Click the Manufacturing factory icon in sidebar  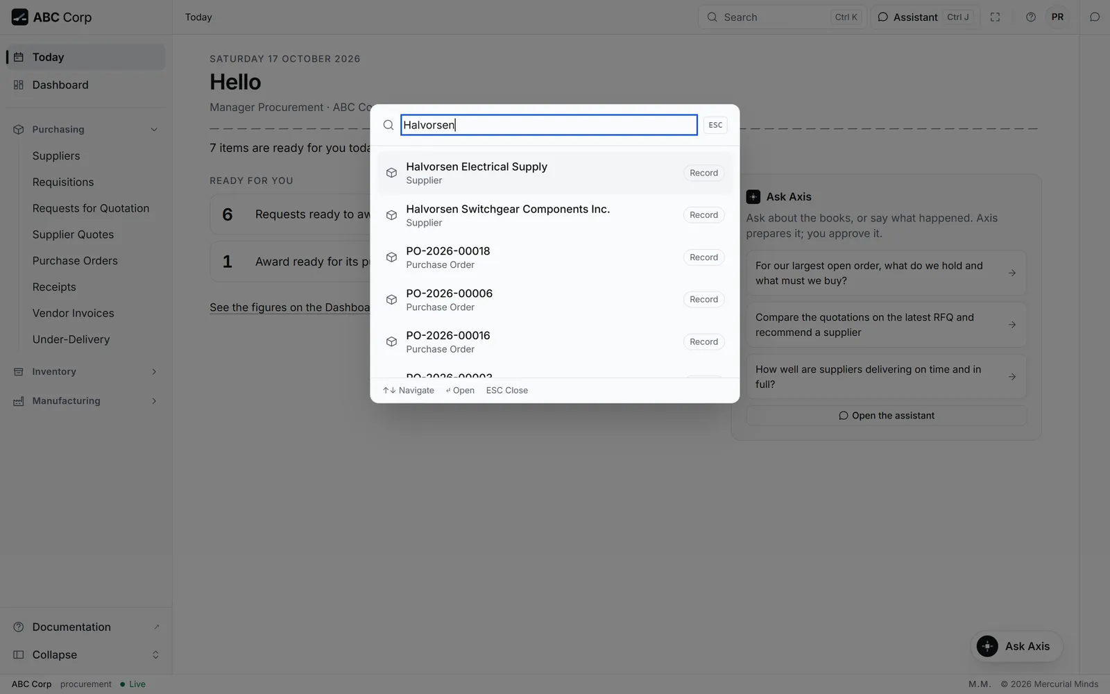click(19, 401)
